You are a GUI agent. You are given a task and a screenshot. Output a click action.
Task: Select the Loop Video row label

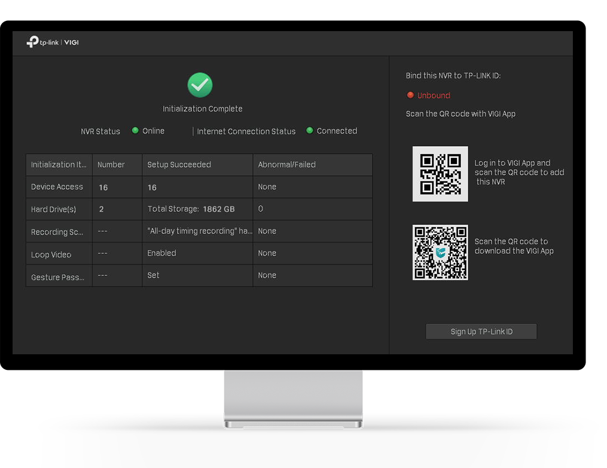pyautogui.click(x=51, y=254)
